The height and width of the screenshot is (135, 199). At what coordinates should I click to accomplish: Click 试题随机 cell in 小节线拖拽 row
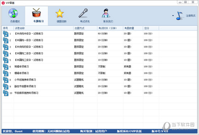[x=79, y=80]
